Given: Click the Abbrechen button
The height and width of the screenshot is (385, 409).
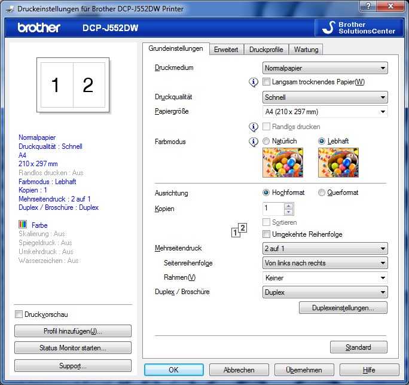Looking at the screenshot, I should [x=239, y=370].
